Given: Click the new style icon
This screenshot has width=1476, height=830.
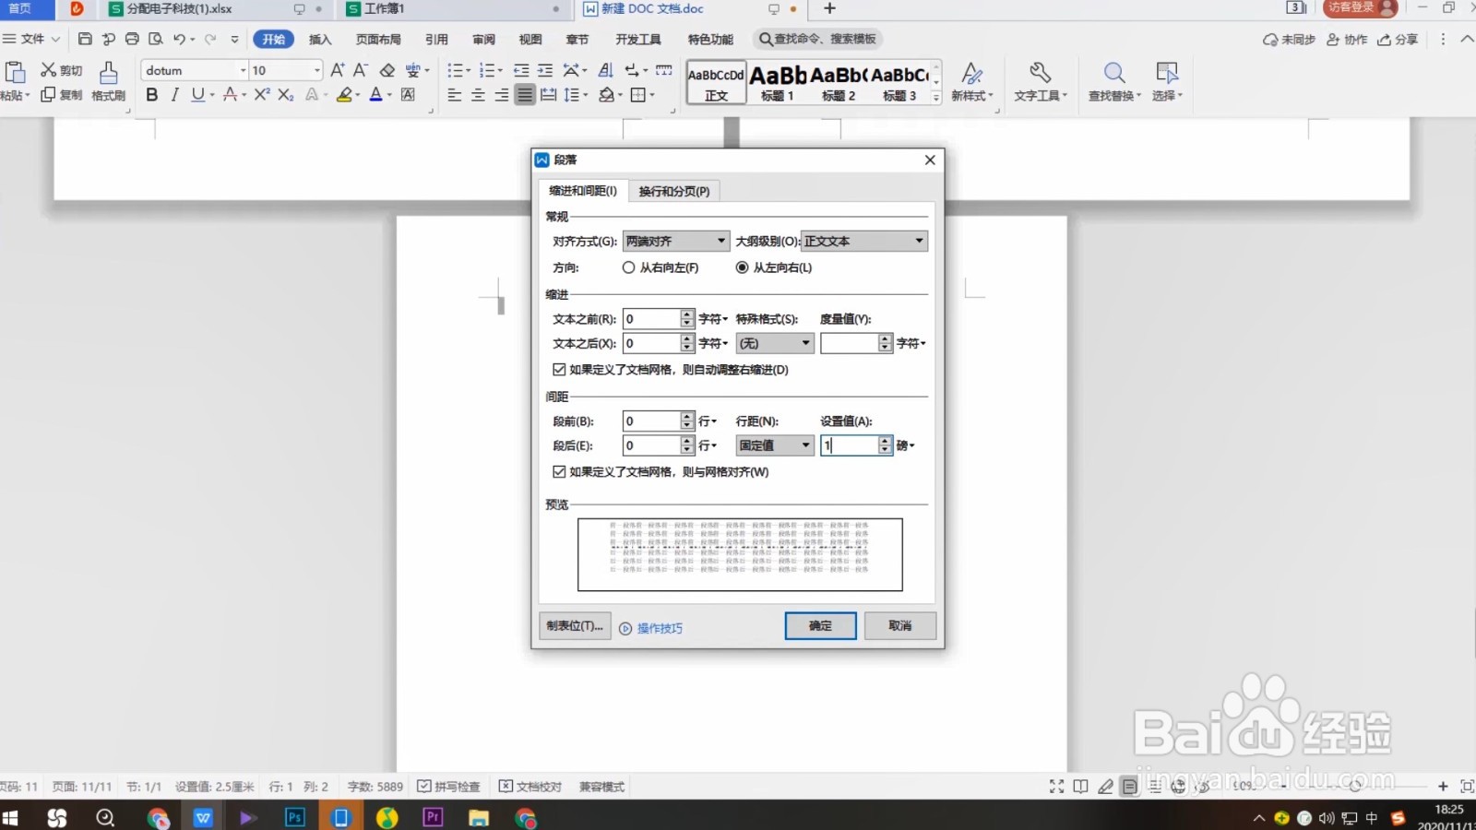Looking at the screenshot, I should (971, 73).
